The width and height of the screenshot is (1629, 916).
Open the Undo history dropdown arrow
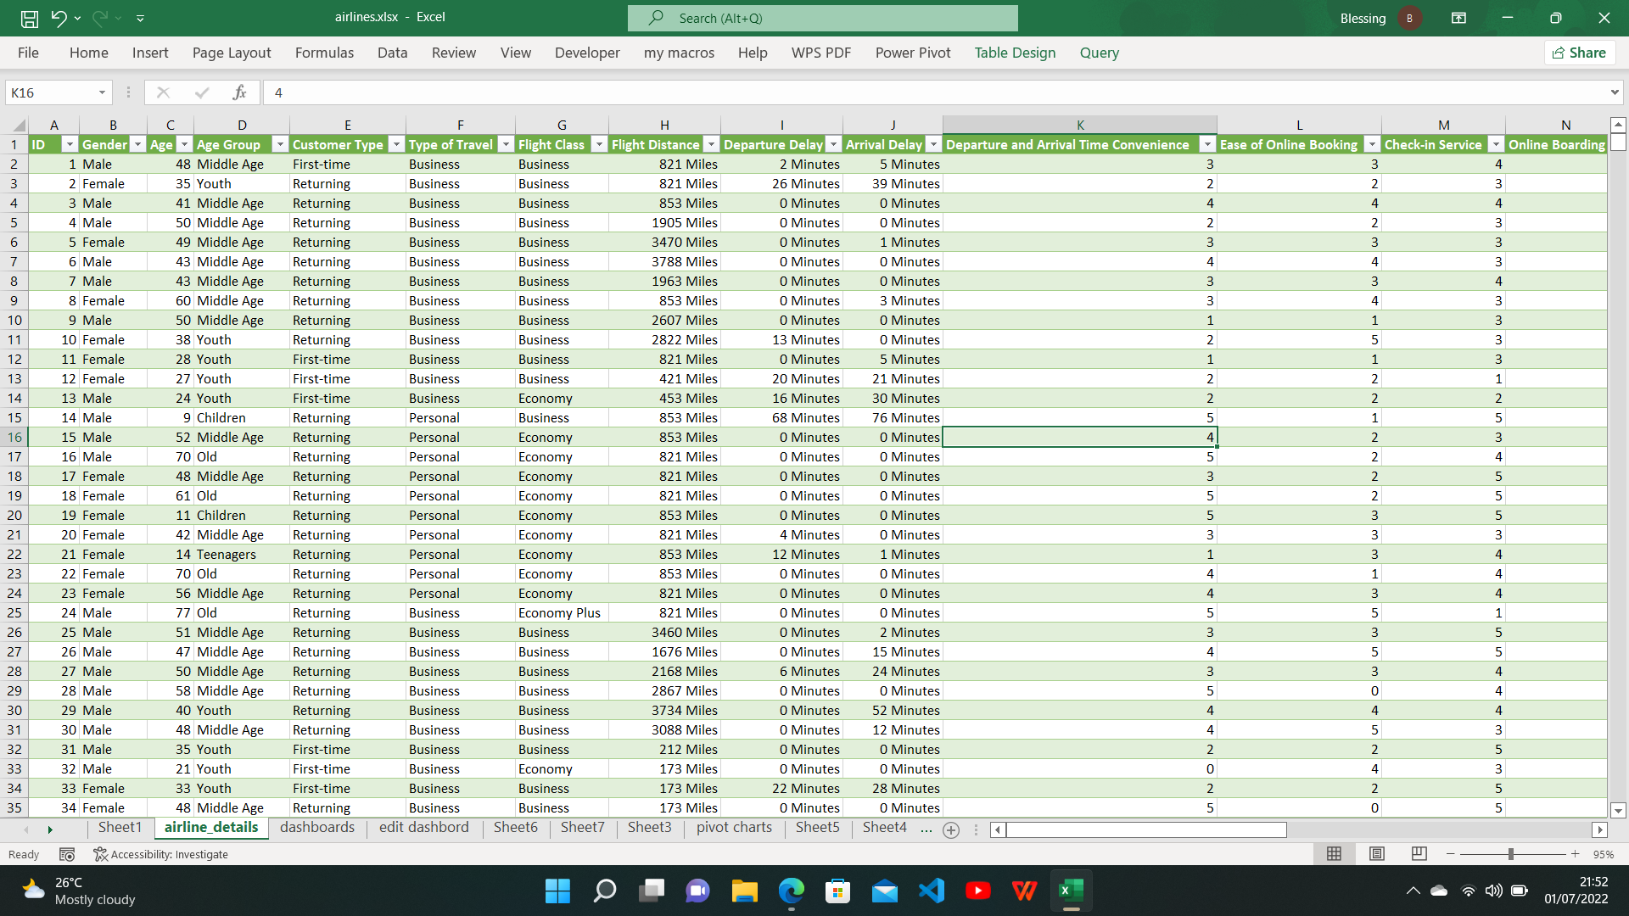pyautogui.click(x=78, y=18)
